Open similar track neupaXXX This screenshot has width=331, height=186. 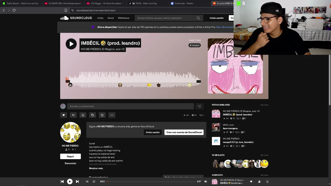click(x=238, y=142)
